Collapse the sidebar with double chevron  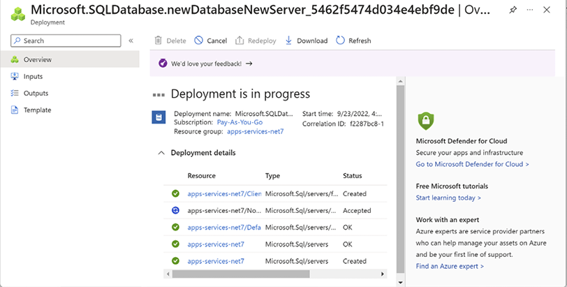[131, 41]
